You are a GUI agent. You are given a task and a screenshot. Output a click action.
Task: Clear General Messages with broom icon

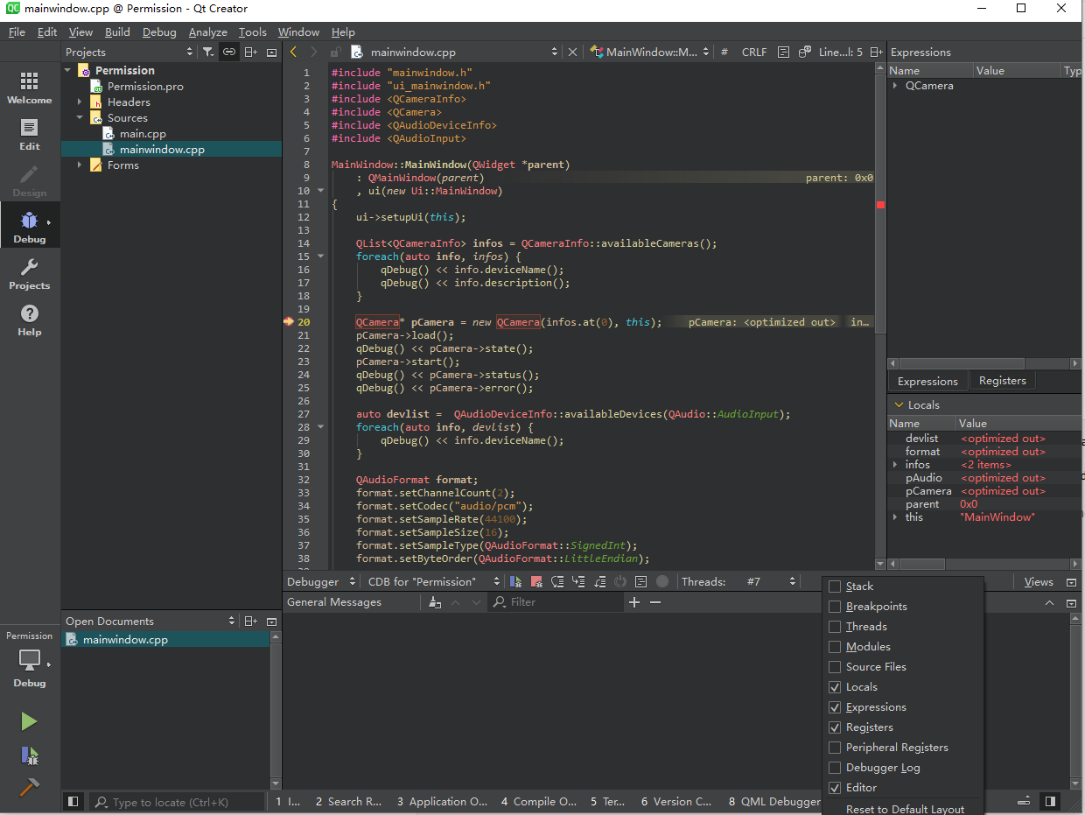point(436,602)
